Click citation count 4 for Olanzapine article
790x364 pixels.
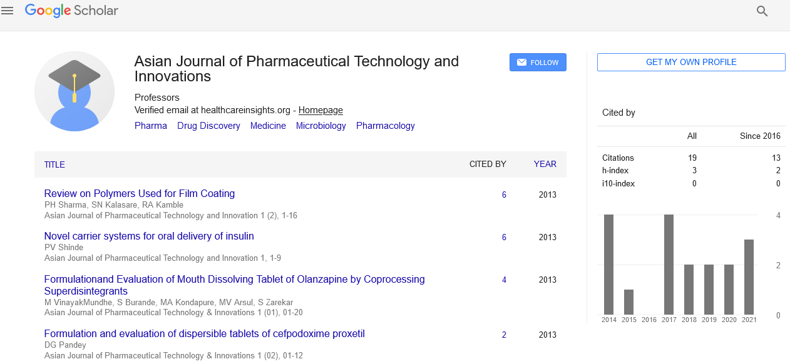[504, 280]
